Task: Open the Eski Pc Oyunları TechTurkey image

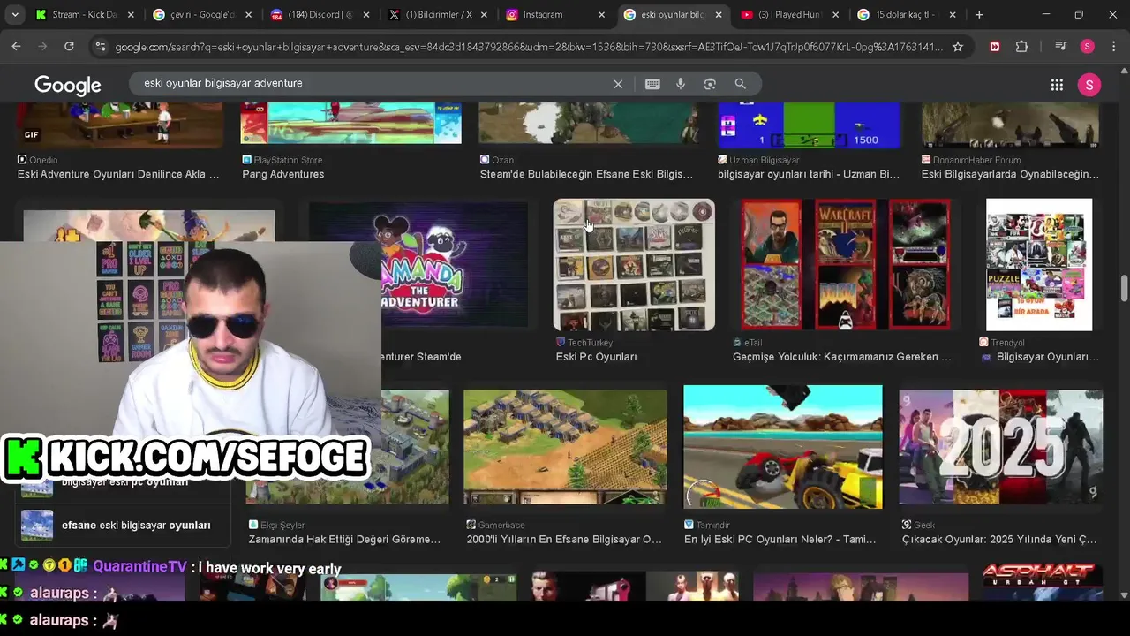Action: pos(634,264)
